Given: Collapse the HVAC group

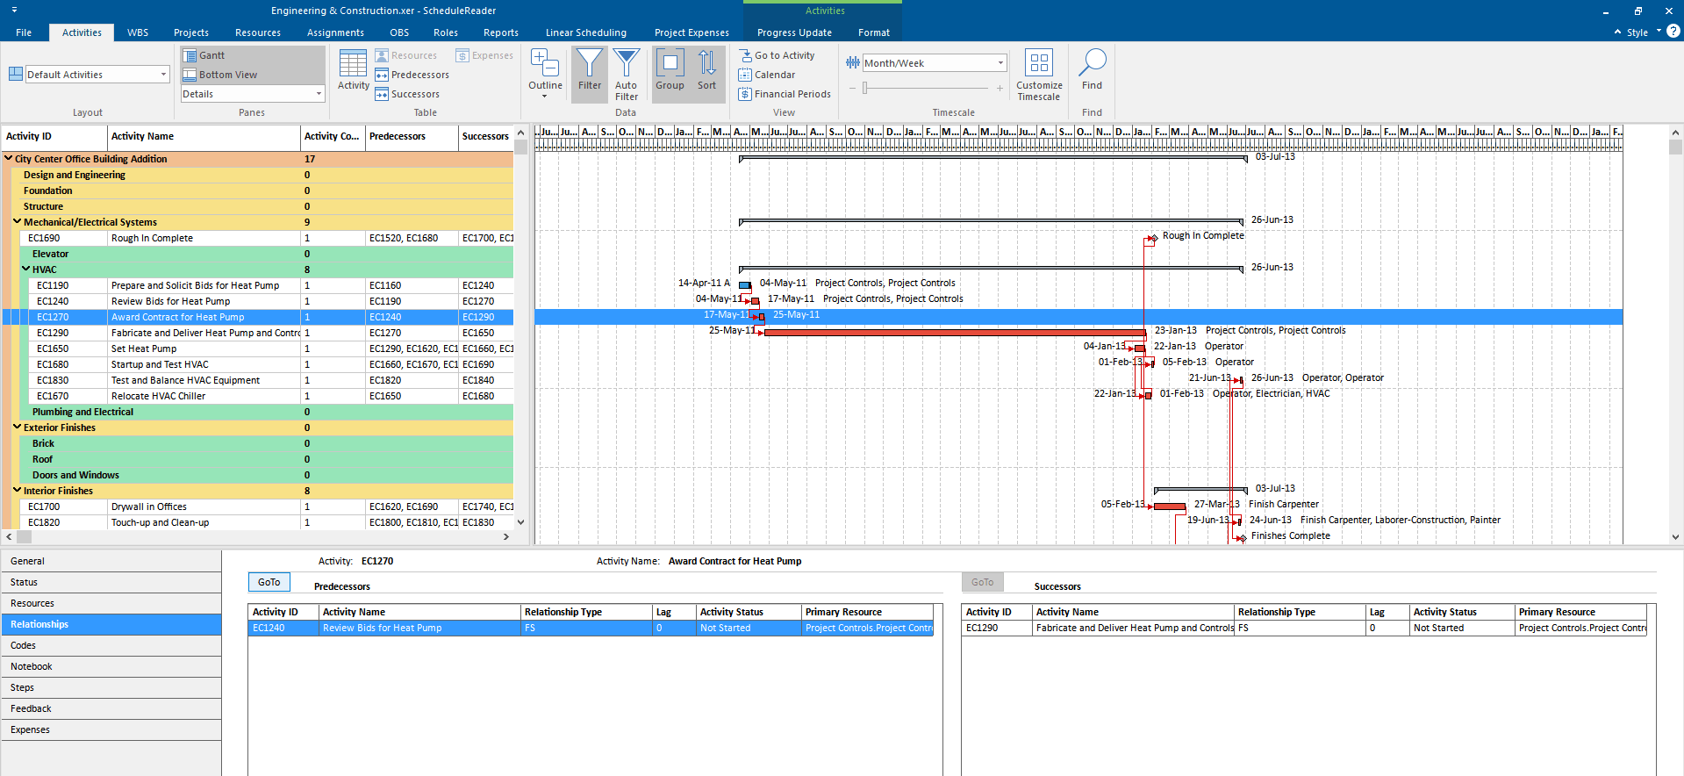Looking at the screenshot, I should point(26,269).
